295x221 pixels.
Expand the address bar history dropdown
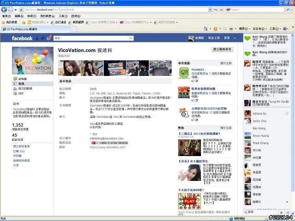pyautogui.click(x=210, y=10)
